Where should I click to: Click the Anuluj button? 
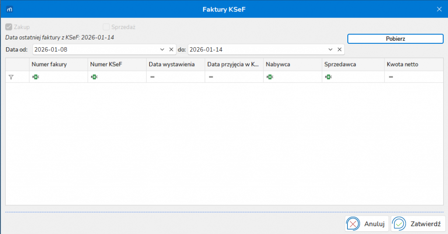pyautogui.click(x=367, y=224)
